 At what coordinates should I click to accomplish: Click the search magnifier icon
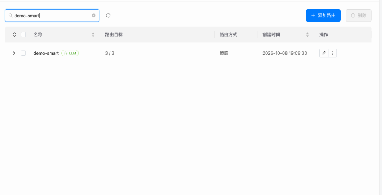pos(11,16)
